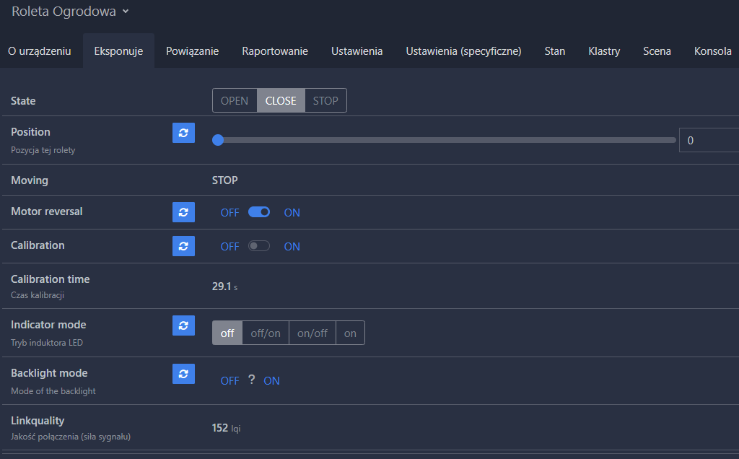Toggle the Motor reversal switch
The image size is (739, 459).
point(259,212)
